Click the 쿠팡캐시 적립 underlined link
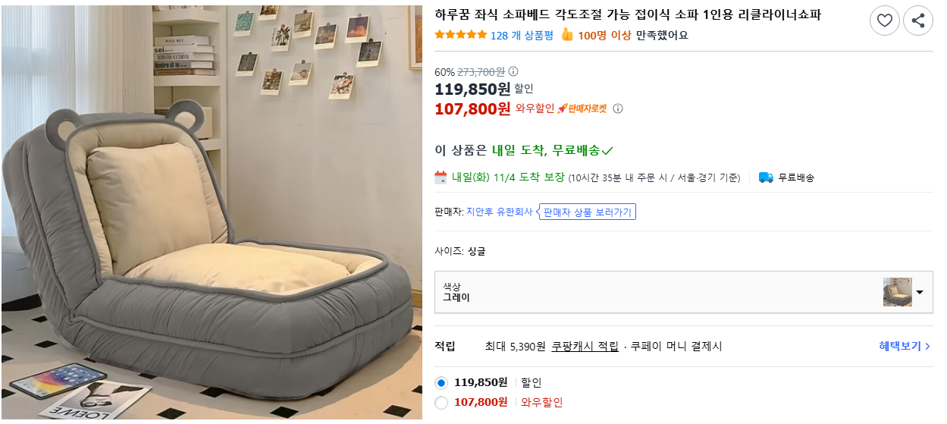The height and width of the screenshot is (424, 947). [585, 346]
